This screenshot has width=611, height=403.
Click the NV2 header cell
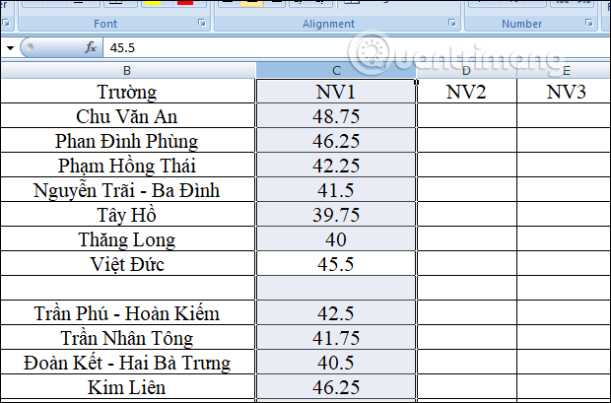pyautogui.click(x=467, y=92)
